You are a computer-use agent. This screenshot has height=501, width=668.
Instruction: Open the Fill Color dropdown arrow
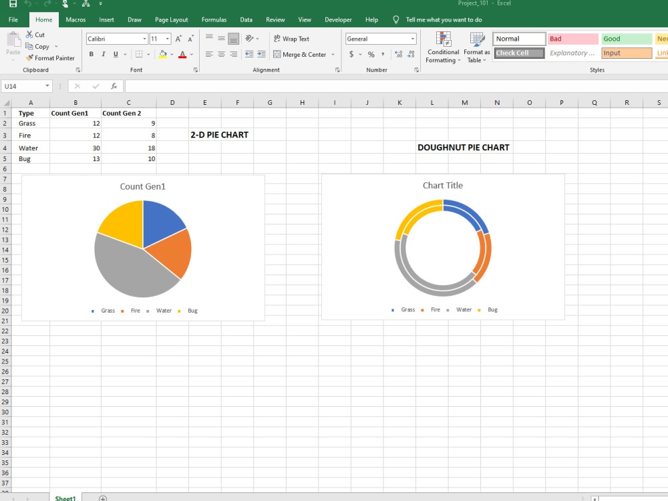click(172, 55)
